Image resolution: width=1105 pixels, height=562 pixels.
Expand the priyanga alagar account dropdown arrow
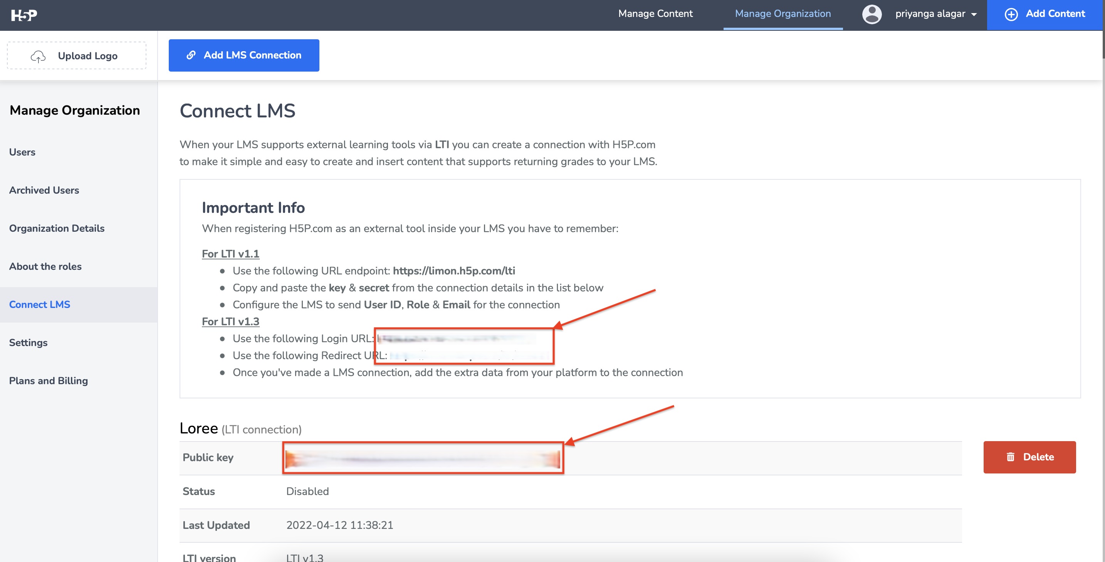pyautogui.click(x=974, y=15)
